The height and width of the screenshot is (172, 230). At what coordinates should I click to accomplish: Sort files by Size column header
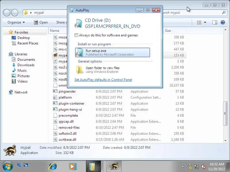(168, 31)
